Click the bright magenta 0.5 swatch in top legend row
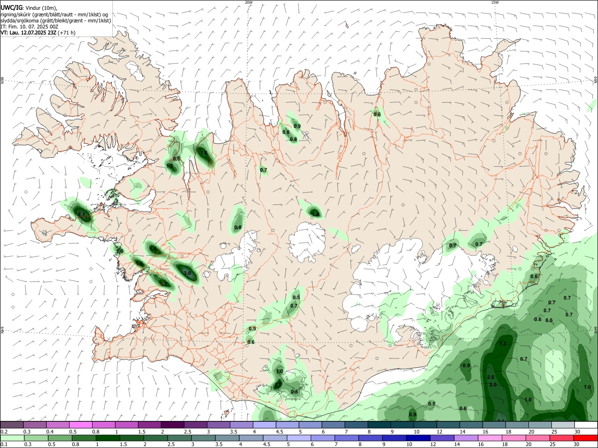Viewport: 598px width, 448px height. [x=80, y=425]
